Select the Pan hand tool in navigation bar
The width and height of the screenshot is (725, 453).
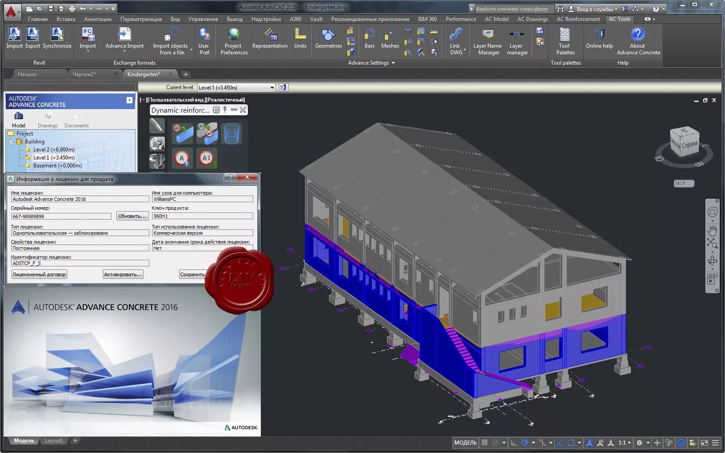[x=712, y=231]
